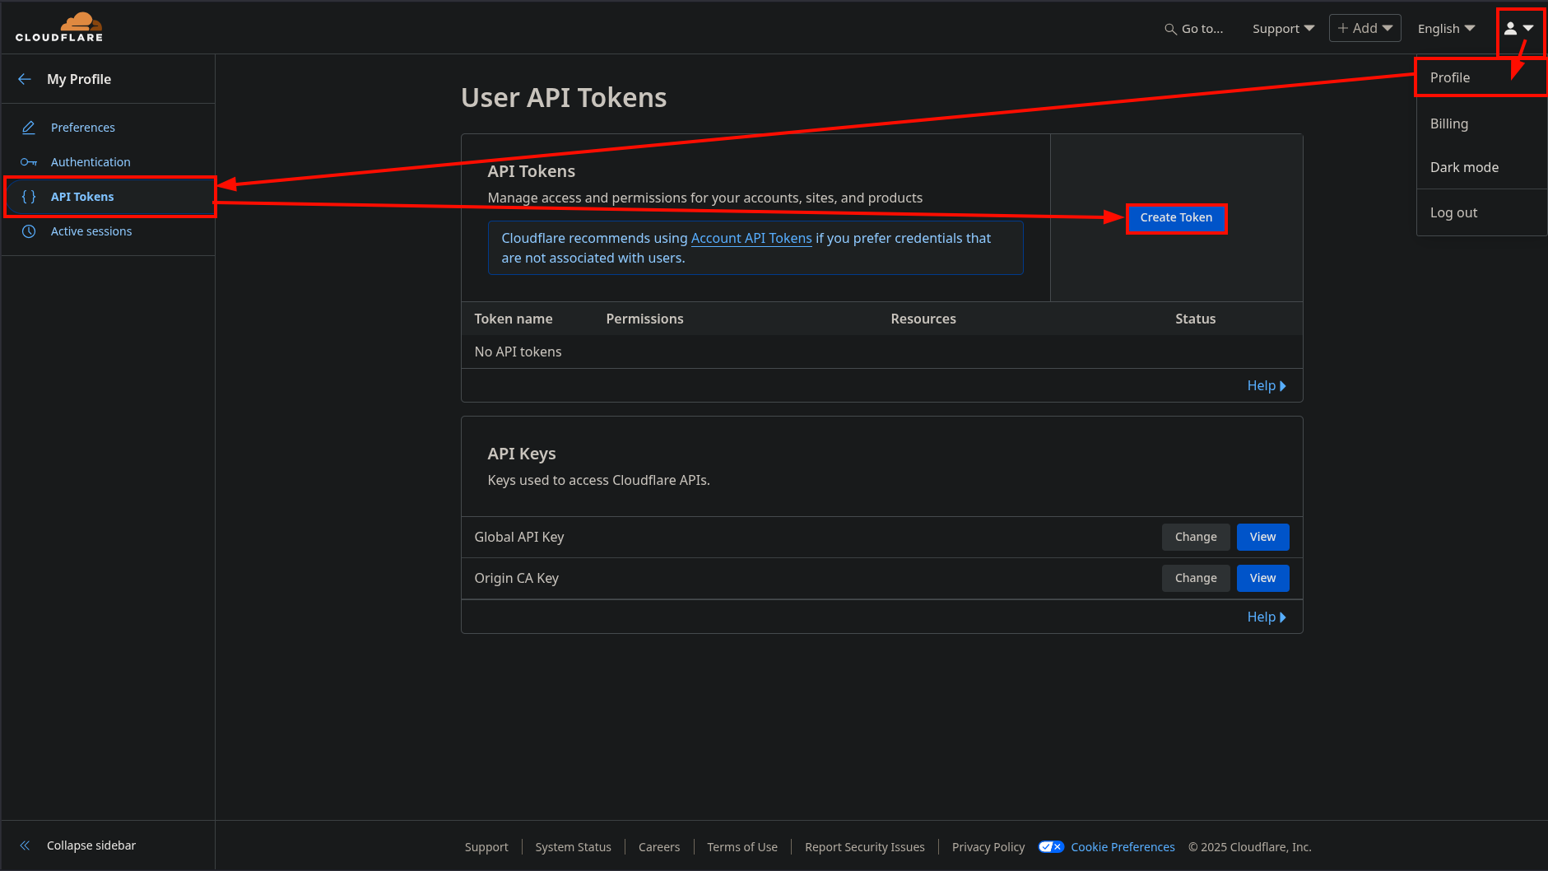View the Global API Key
Image resolution: width=1548 pixels, height=871 pixels.
coord(1262,537)
